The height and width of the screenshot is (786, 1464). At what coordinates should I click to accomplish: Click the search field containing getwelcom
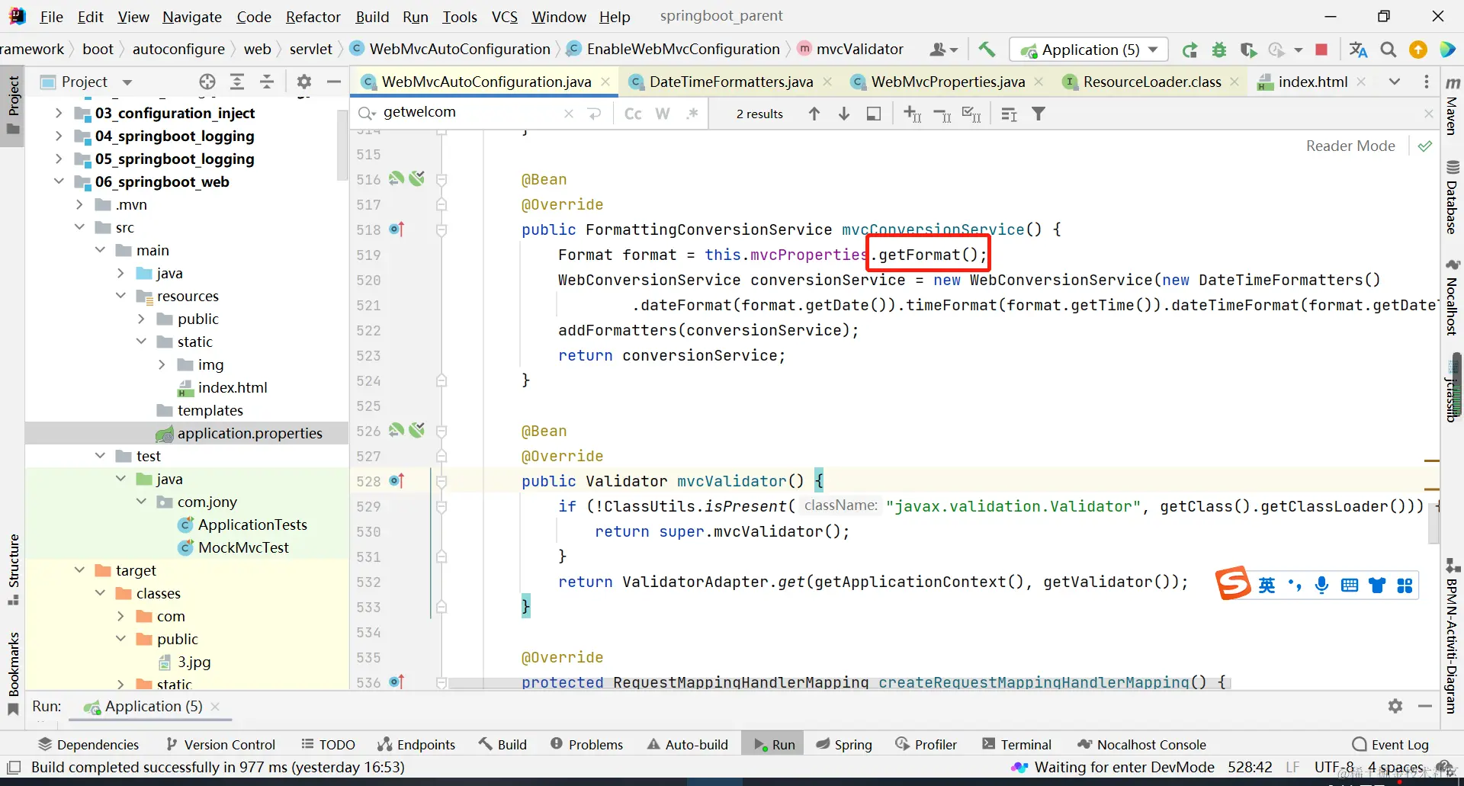[x=470, y=113]
